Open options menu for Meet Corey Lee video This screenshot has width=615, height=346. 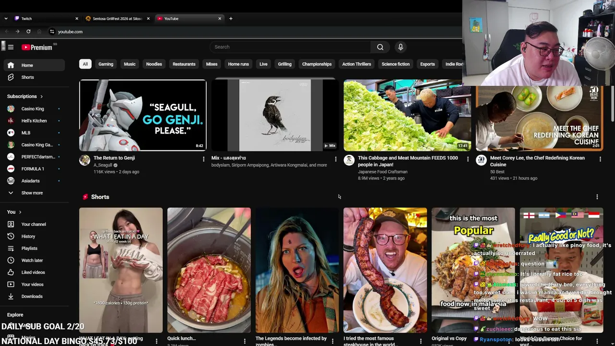[600, 159]
